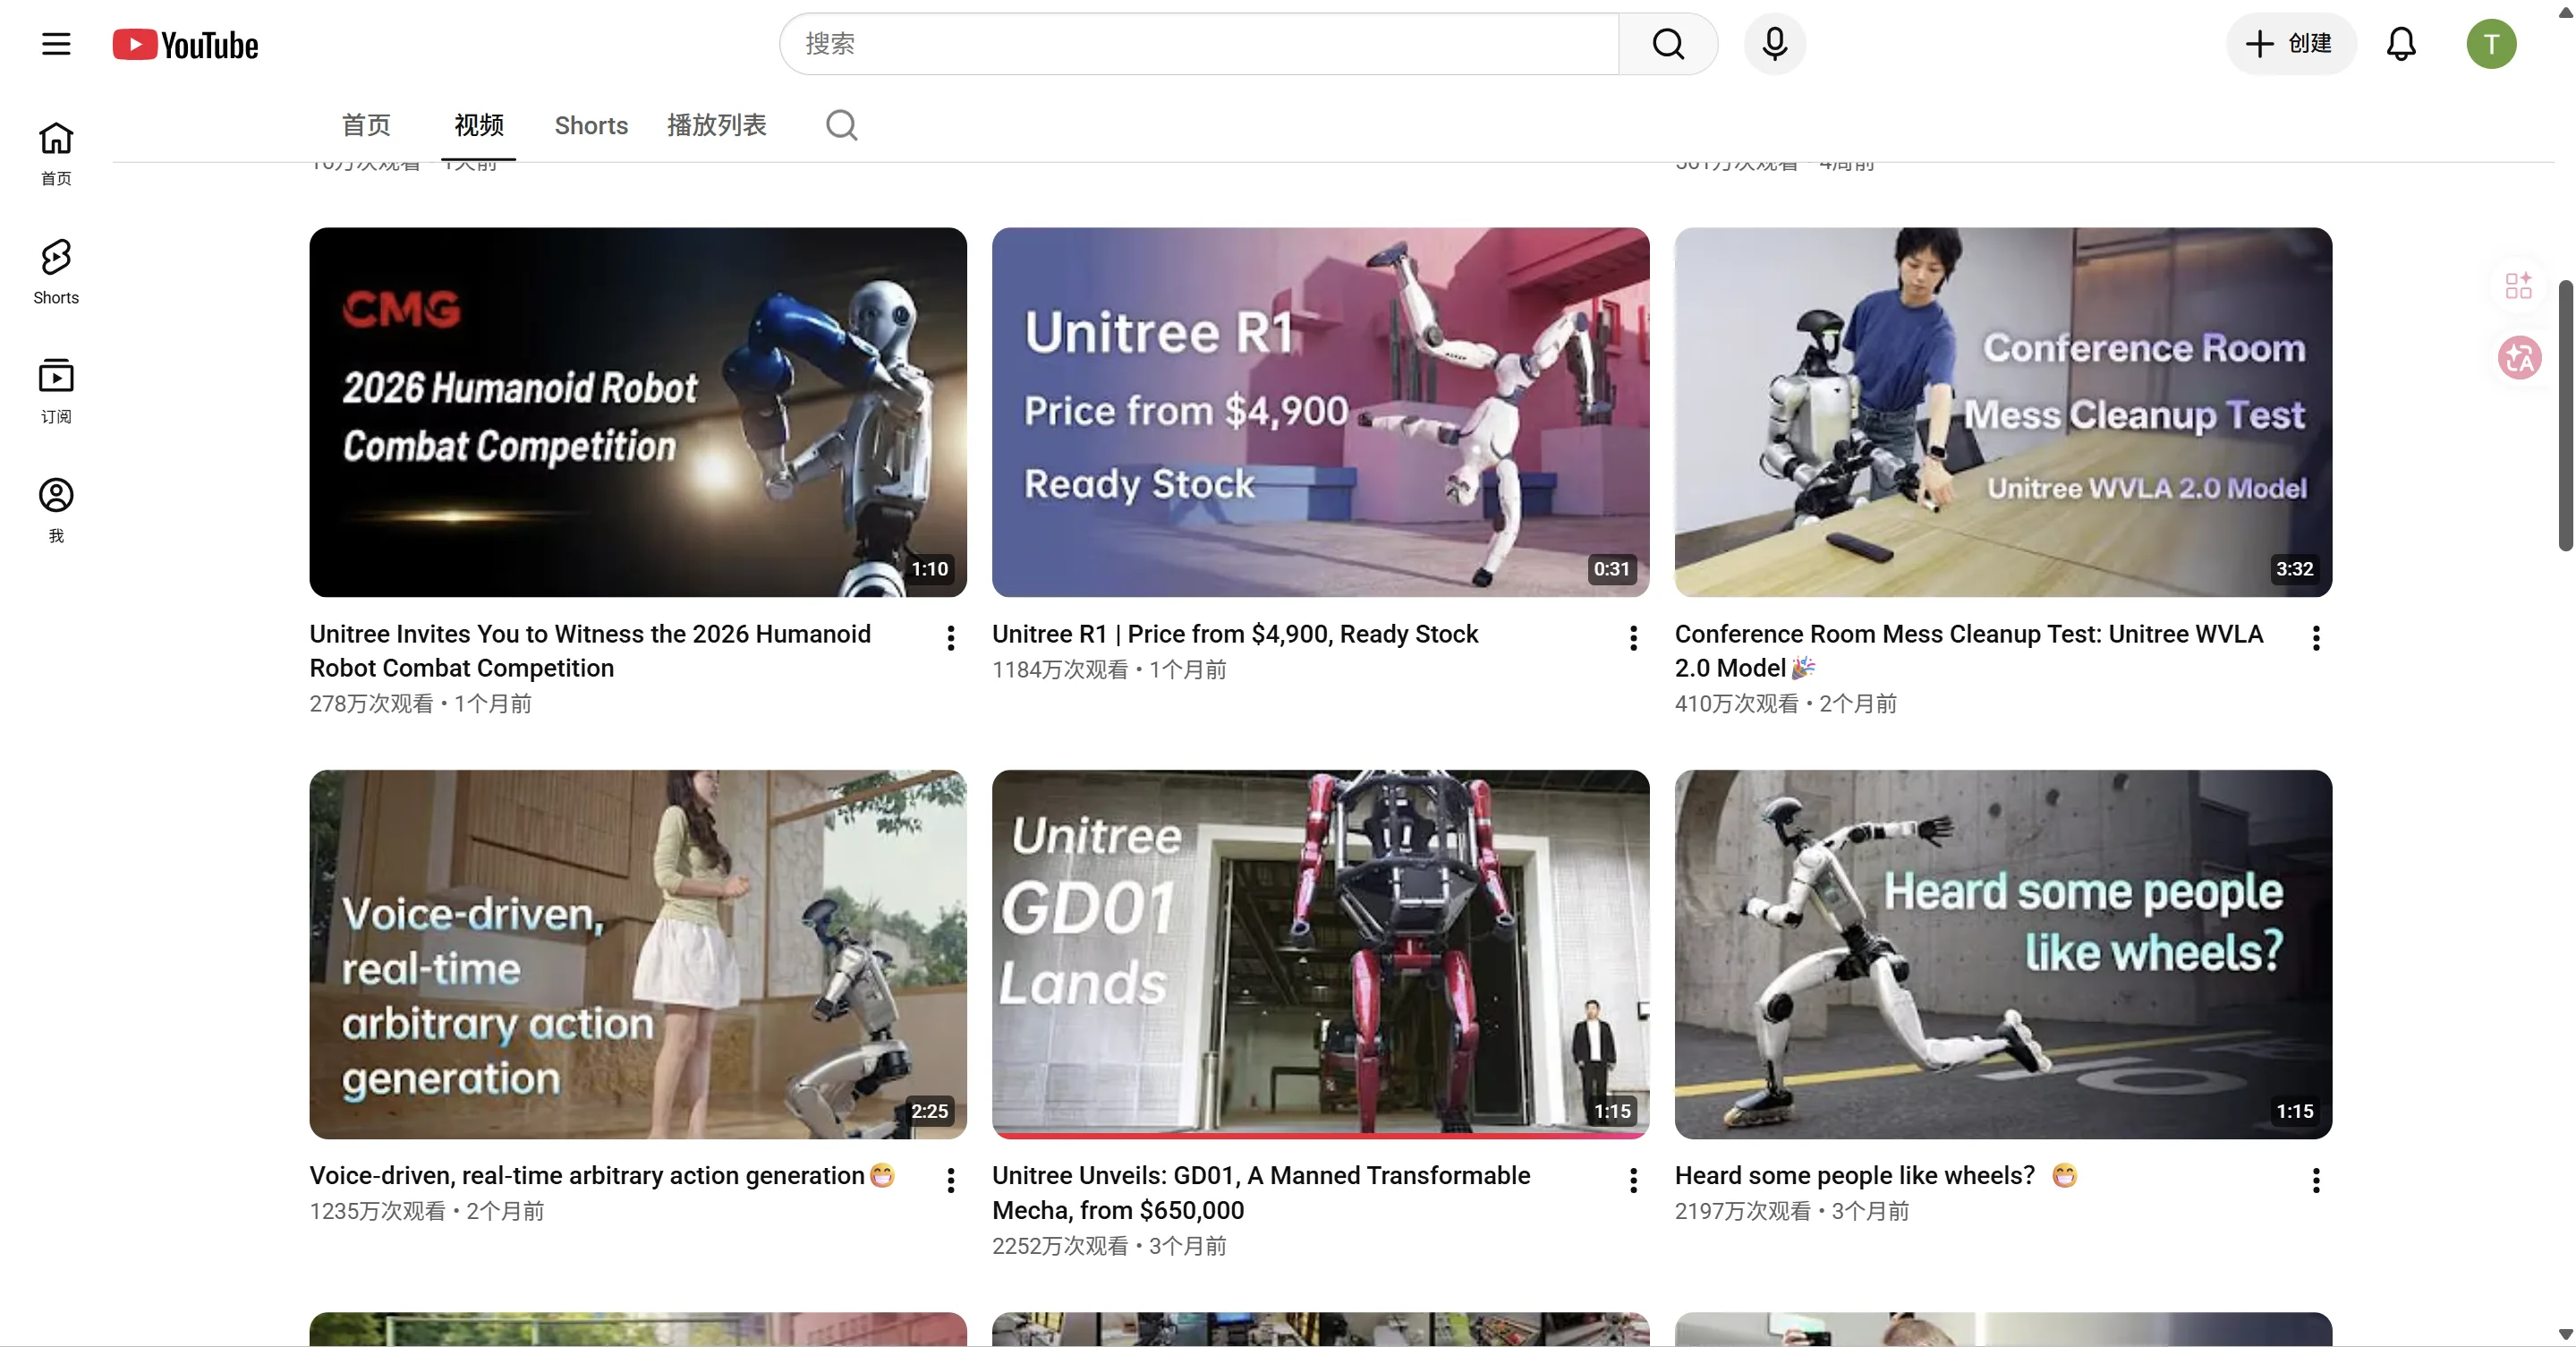
Task: Go to YouTube home via logo
Action: pyautogui.click(x=185, y=44)
